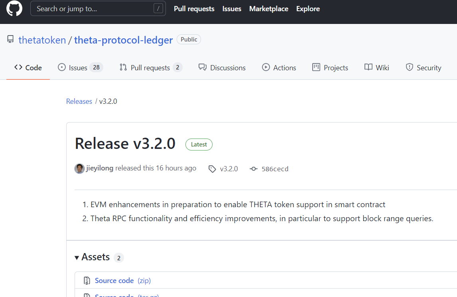
Task: Click the search or jump to field
Action: click(98, 8)
